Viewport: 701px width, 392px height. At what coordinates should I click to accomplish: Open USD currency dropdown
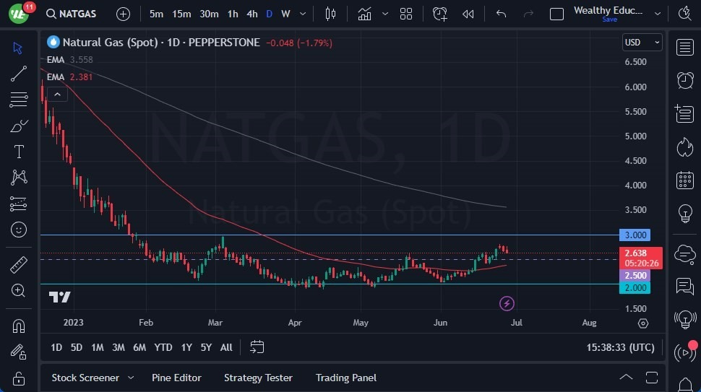coord(642,43)
